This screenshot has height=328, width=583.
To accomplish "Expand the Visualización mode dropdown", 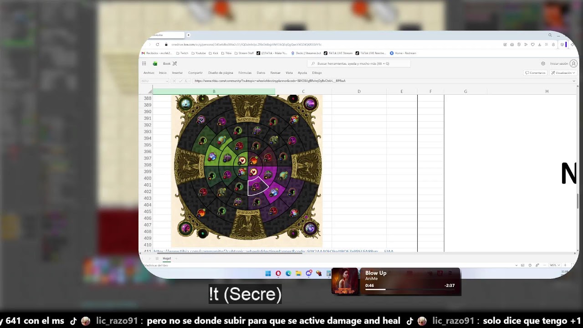I will click(x=563, y=73).
